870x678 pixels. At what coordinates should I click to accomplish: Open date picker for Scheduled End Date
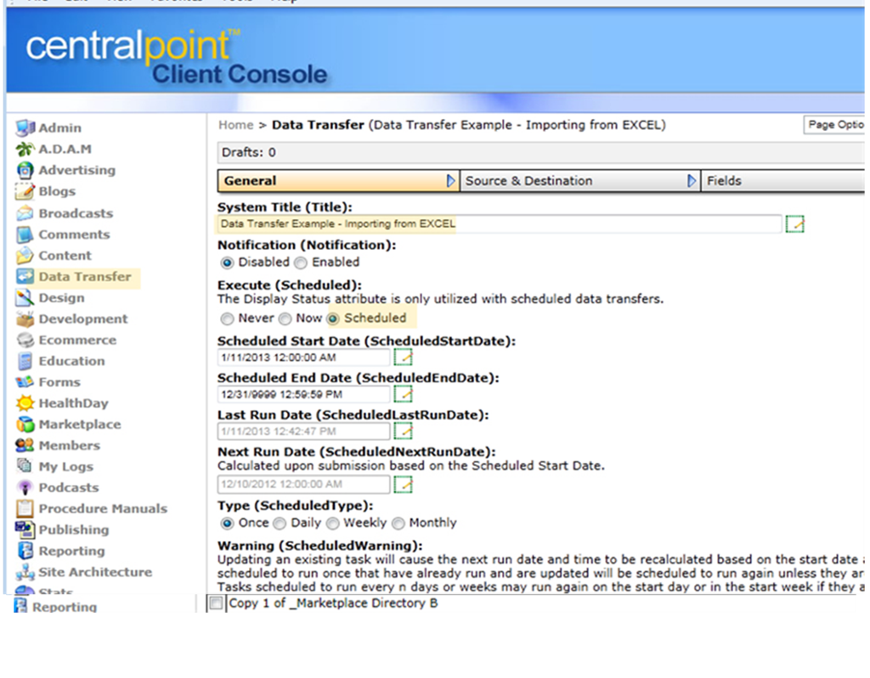404,394
